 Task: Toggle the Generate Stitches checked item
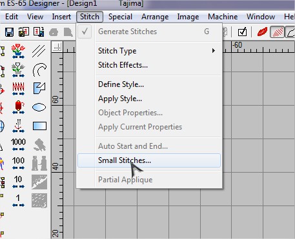click(149, 32)
